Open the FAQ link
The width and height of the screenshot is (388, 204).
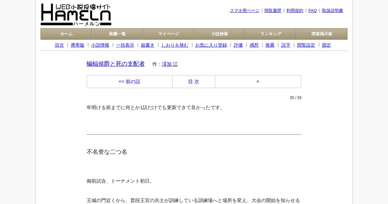coord(313,11)
